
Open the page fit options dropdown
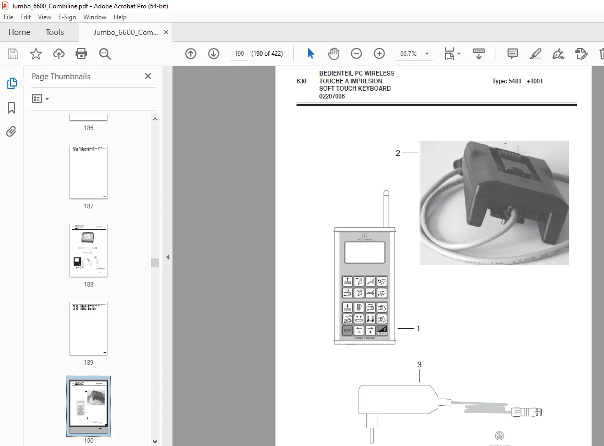(x=452, y=54)
